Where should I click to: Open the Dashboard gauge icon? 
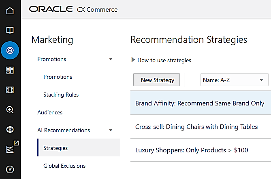click(x=10, y=169)
